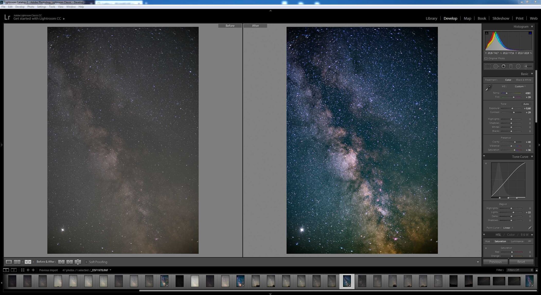Switch to the Library module
Image resolution: width=541 pixels, height=295 pixels.
431,18
